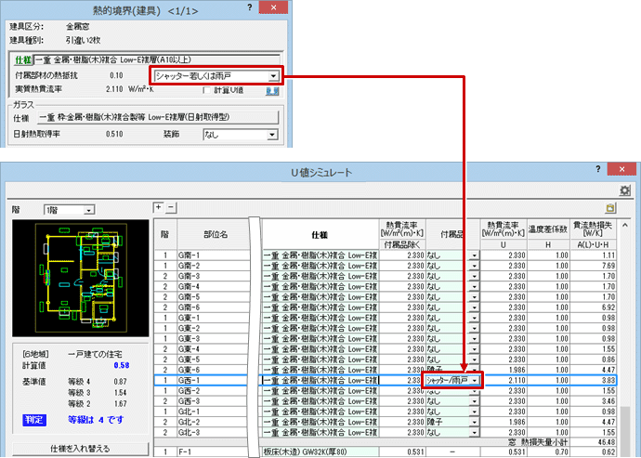The height and width of the screenshot is (458, 641).
Task: Click the help (?) button of U値シミュレート window
Action: click(598, 169)
